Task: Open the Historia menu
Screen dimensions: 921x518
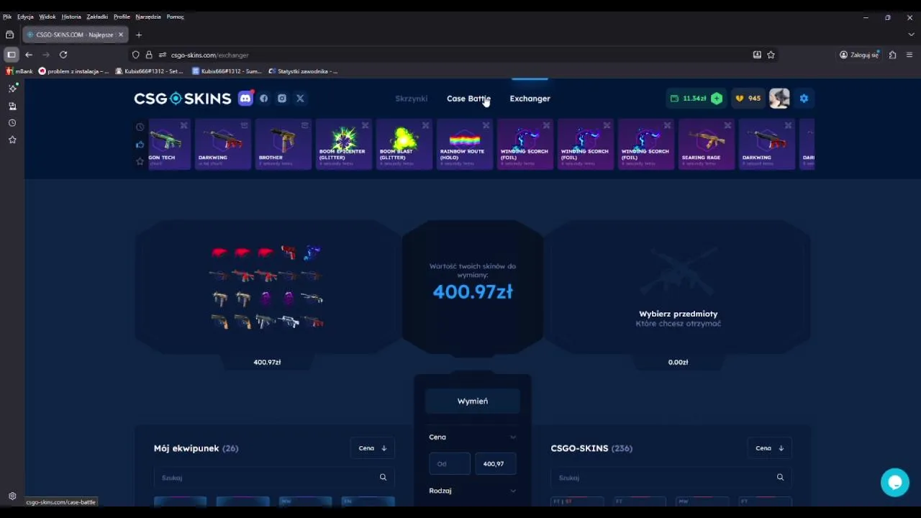Action: [x=71, y=17]
